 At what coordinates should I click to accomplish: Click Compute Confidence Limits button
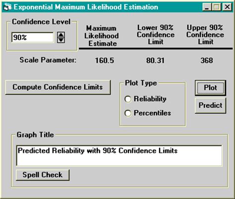click(58, 87)
